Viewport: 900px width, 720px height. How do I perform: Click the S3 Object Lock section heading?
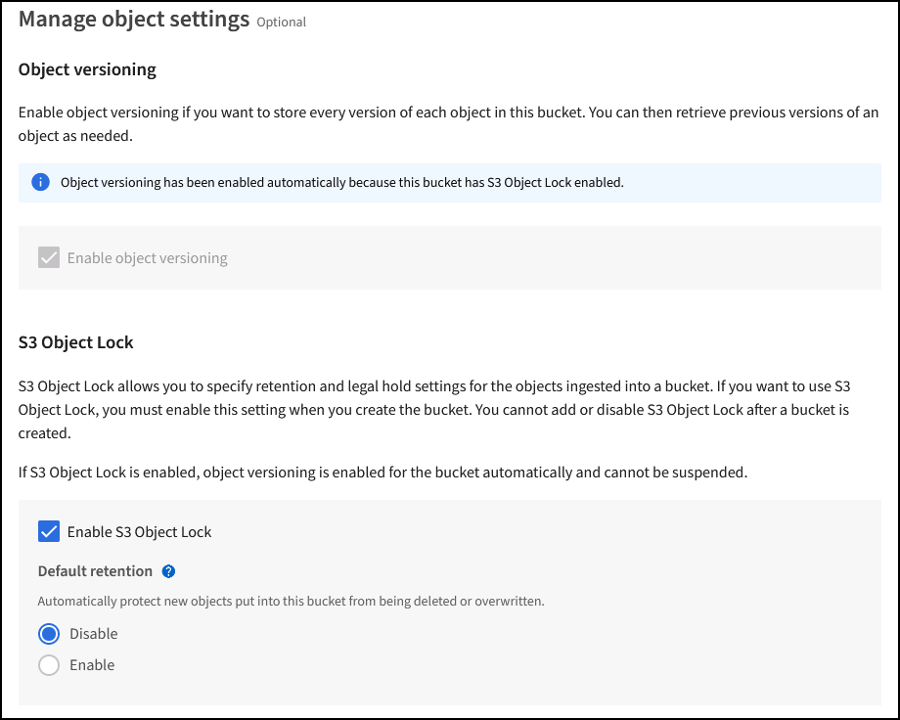pos(76,342)
